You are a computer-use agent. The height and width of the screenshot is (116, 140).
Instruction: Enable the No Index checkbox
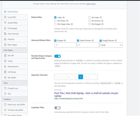89,17
